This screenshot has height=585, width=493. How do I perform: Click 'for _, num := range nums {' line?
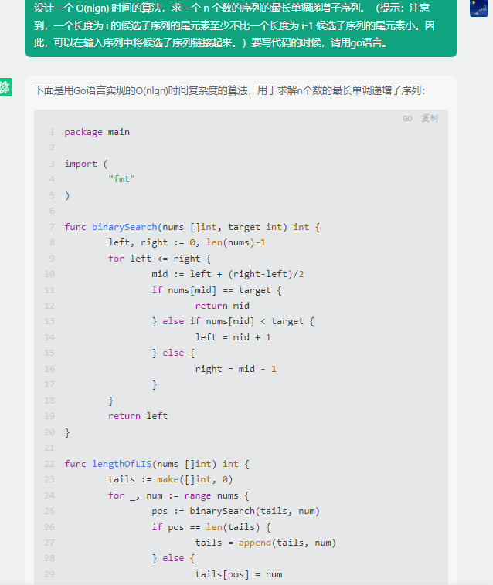(178, 495)
